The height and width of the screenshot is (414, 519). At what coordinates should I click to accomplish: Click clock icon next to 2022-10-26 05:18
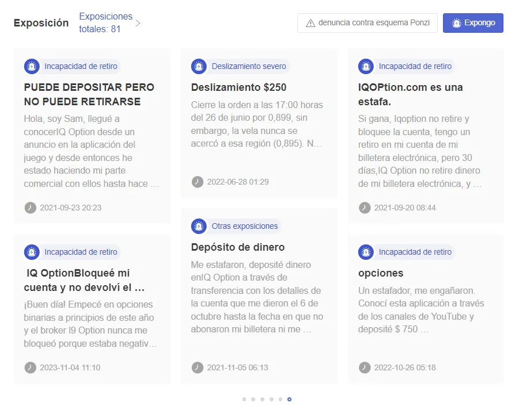[365, 367]
